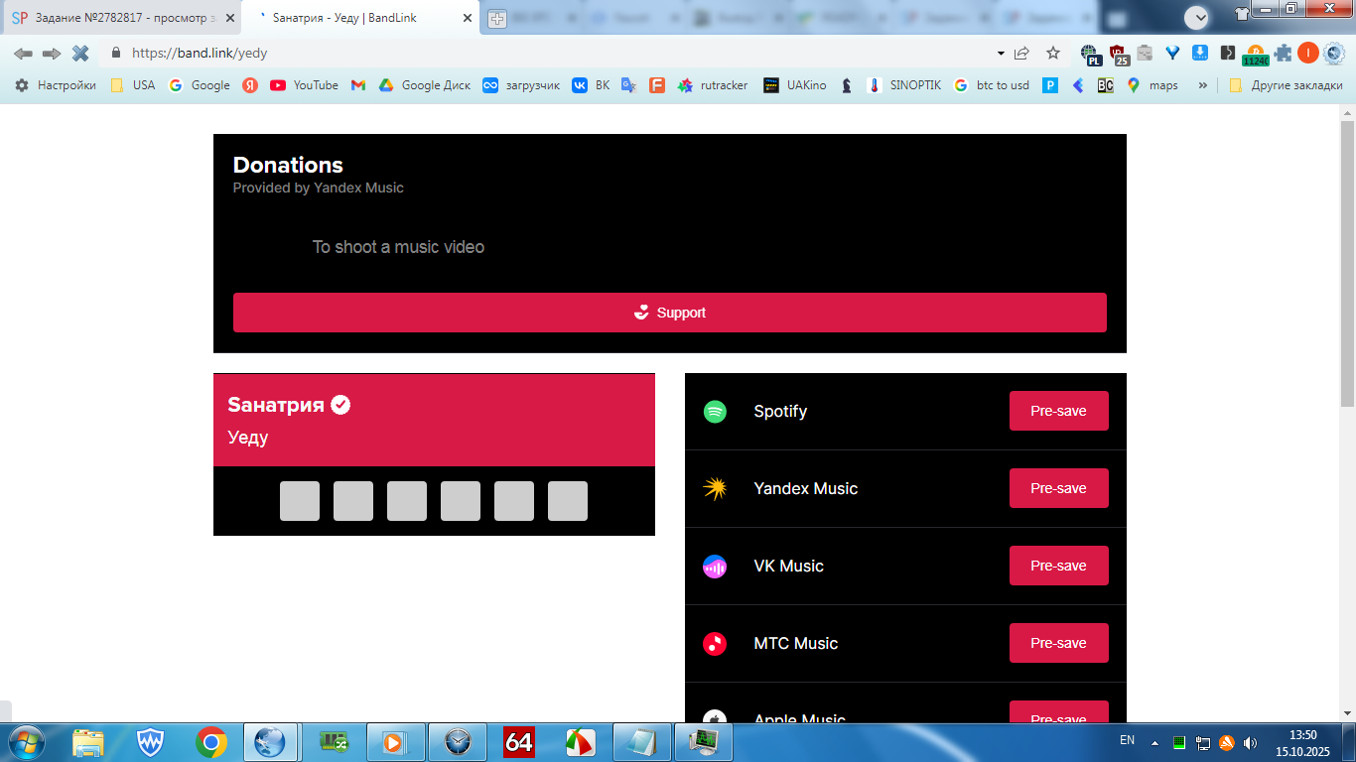Click the last gray share placeholder square
Image resolution: width=1356 pixels, height=762 pixels.
pyautogui.click(x=568, y=501)
